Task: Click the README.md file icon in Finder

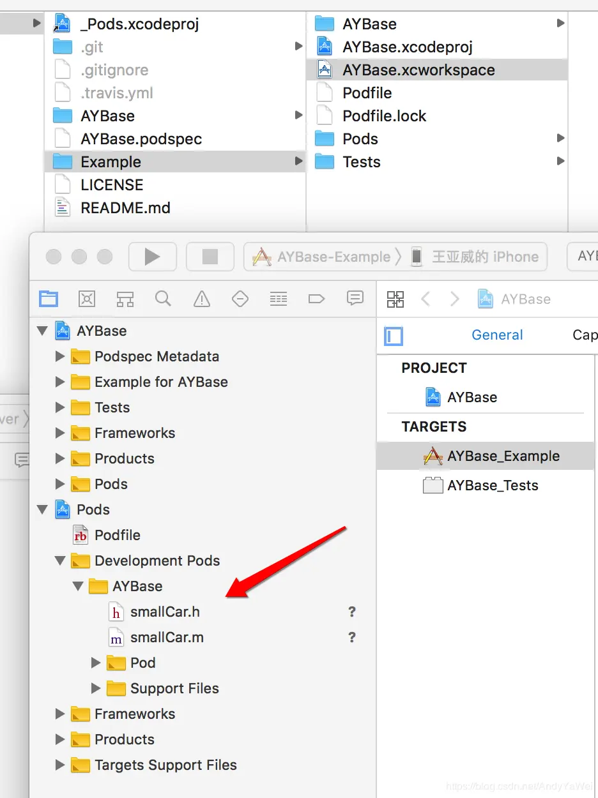Action: coord(63,207)
